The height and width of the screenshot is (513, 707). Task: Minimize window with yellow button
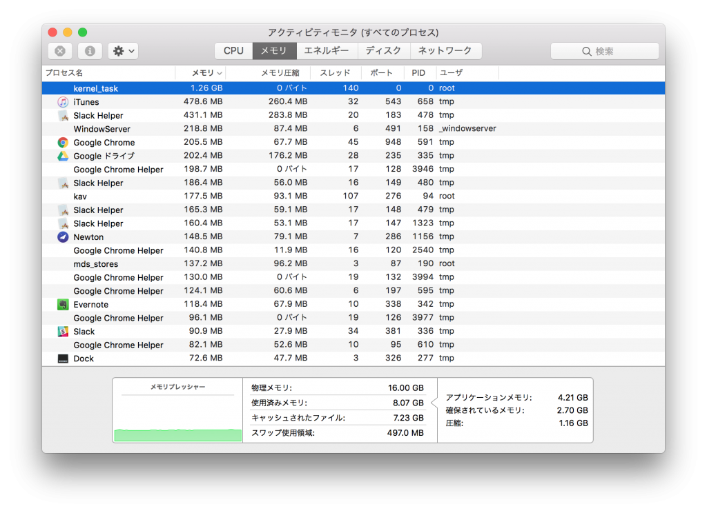pos(68,32)
